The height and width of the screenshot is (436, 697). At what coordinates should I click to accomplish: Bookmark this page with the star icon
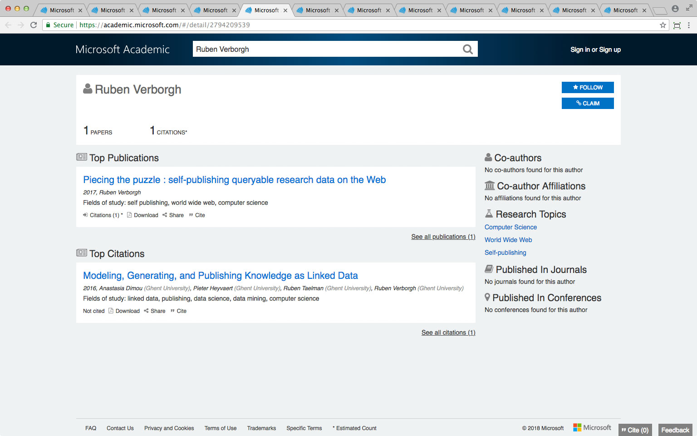[663, 25]
